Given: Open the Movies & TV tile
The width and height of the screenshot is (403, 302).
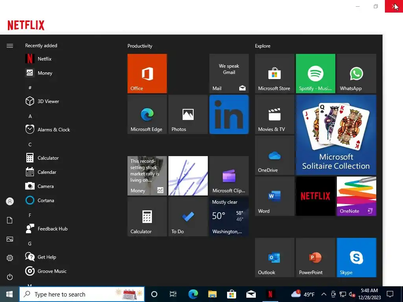Looking at the screenshot, I should click(x=274, y=114).
